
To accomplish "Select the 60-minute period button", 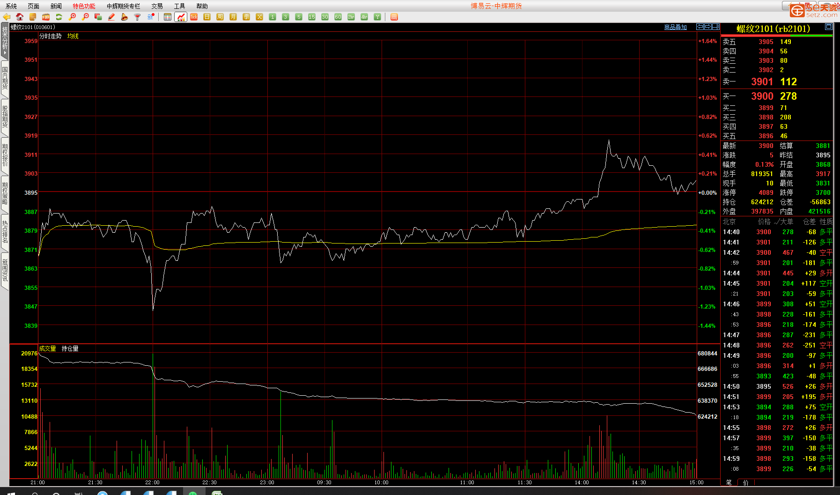I will tap(338, 17).
